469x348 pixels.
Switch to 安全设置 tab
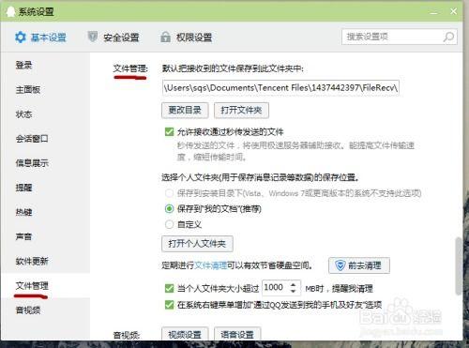pos(113,38)
